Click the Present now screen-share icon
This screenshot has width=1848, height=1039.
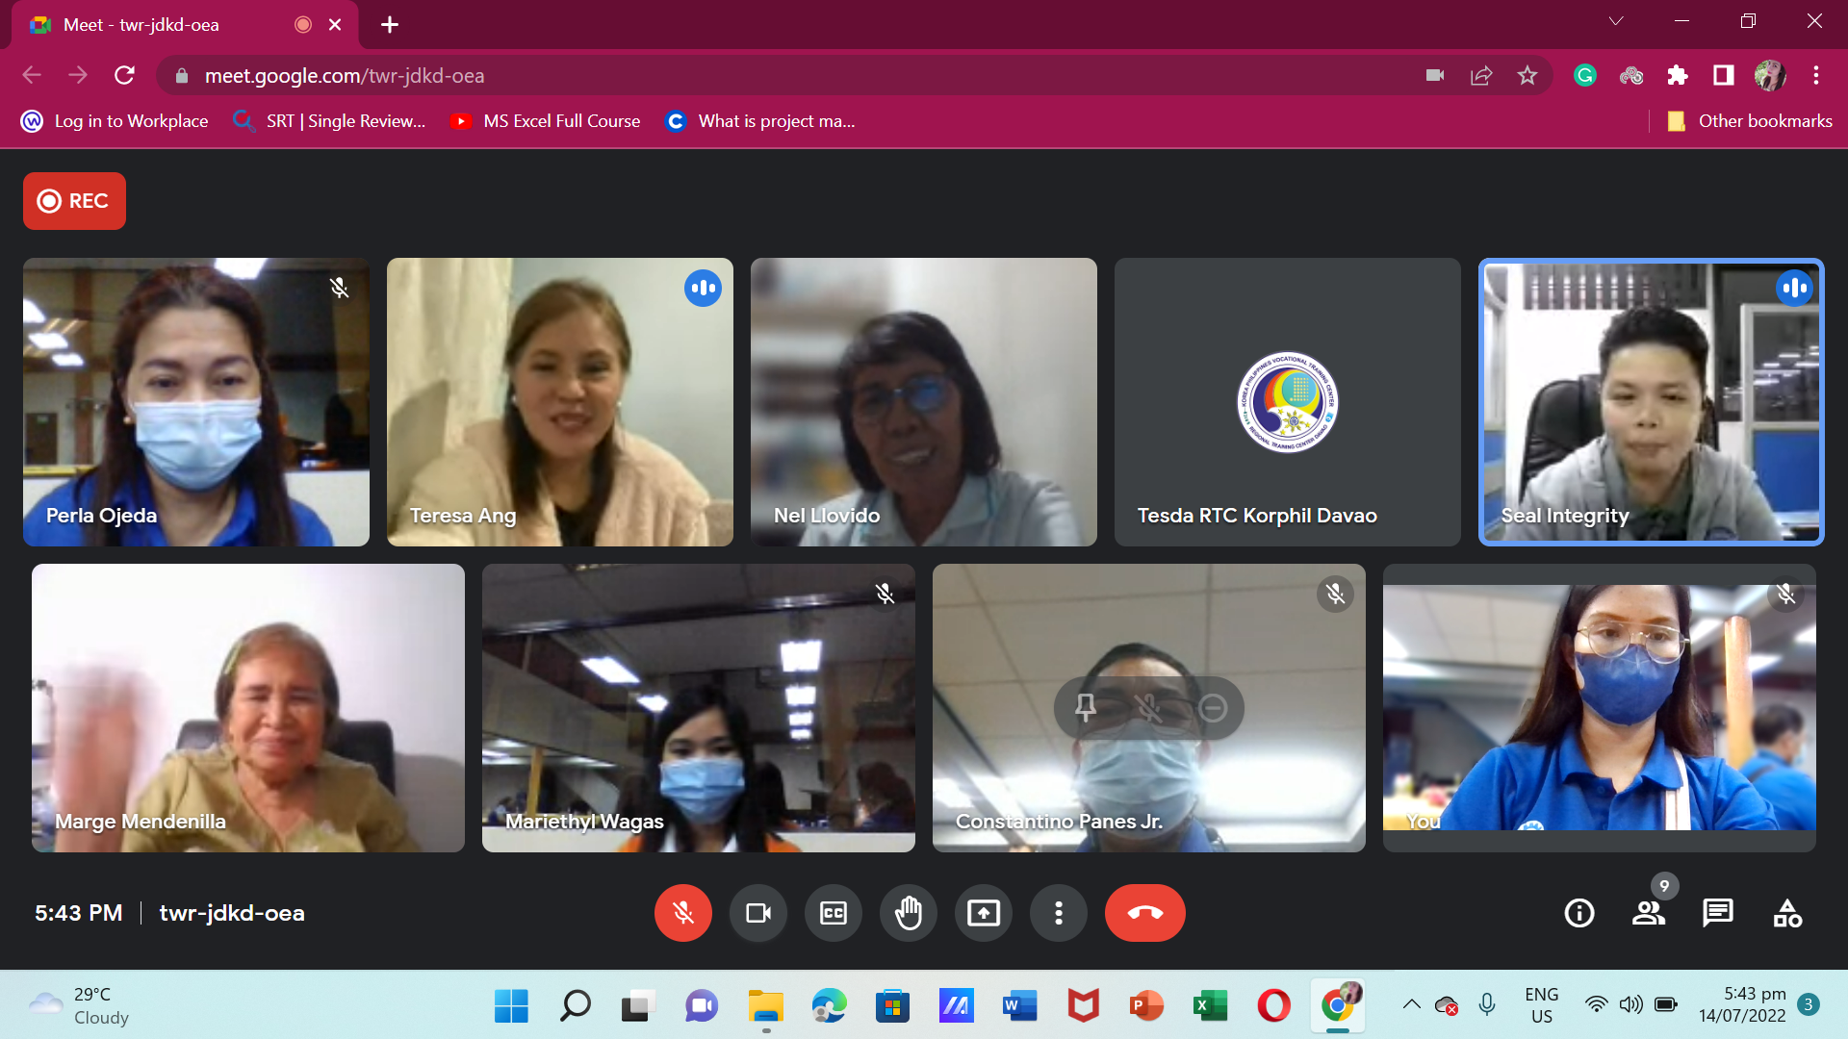pyautogui.click(x=983, y=913)
